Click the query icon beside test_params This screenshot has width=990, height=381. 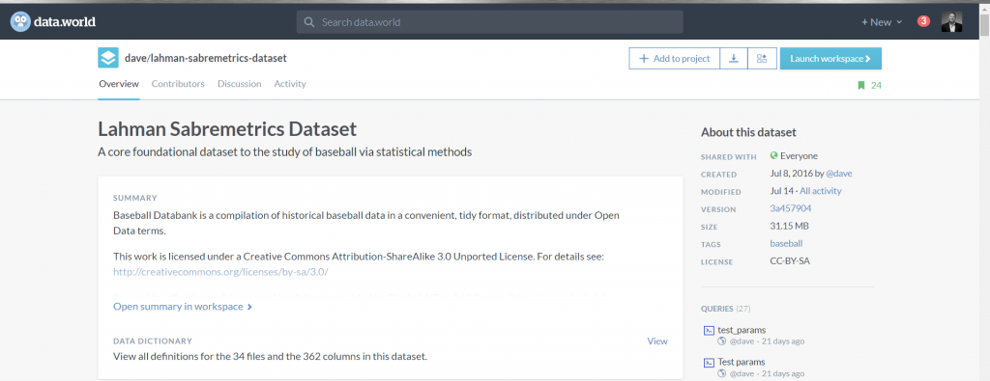coord(709,330)
